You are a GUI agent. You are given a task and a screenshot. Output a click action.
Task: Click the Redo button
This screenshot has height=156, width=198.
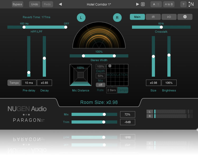tap(47, 4)
